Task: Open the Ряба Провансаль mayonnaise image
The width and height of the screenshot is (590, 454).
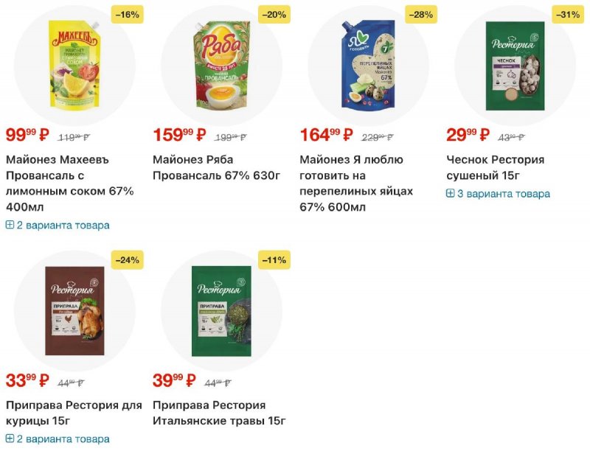Action: click(221, 64)
